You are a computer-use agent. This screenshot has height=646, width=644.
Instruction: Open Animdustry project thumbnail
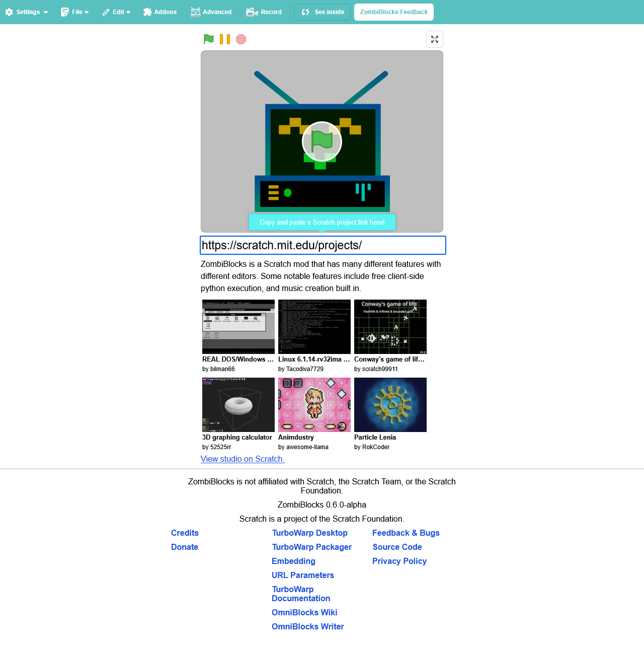[x=314, y=405]
